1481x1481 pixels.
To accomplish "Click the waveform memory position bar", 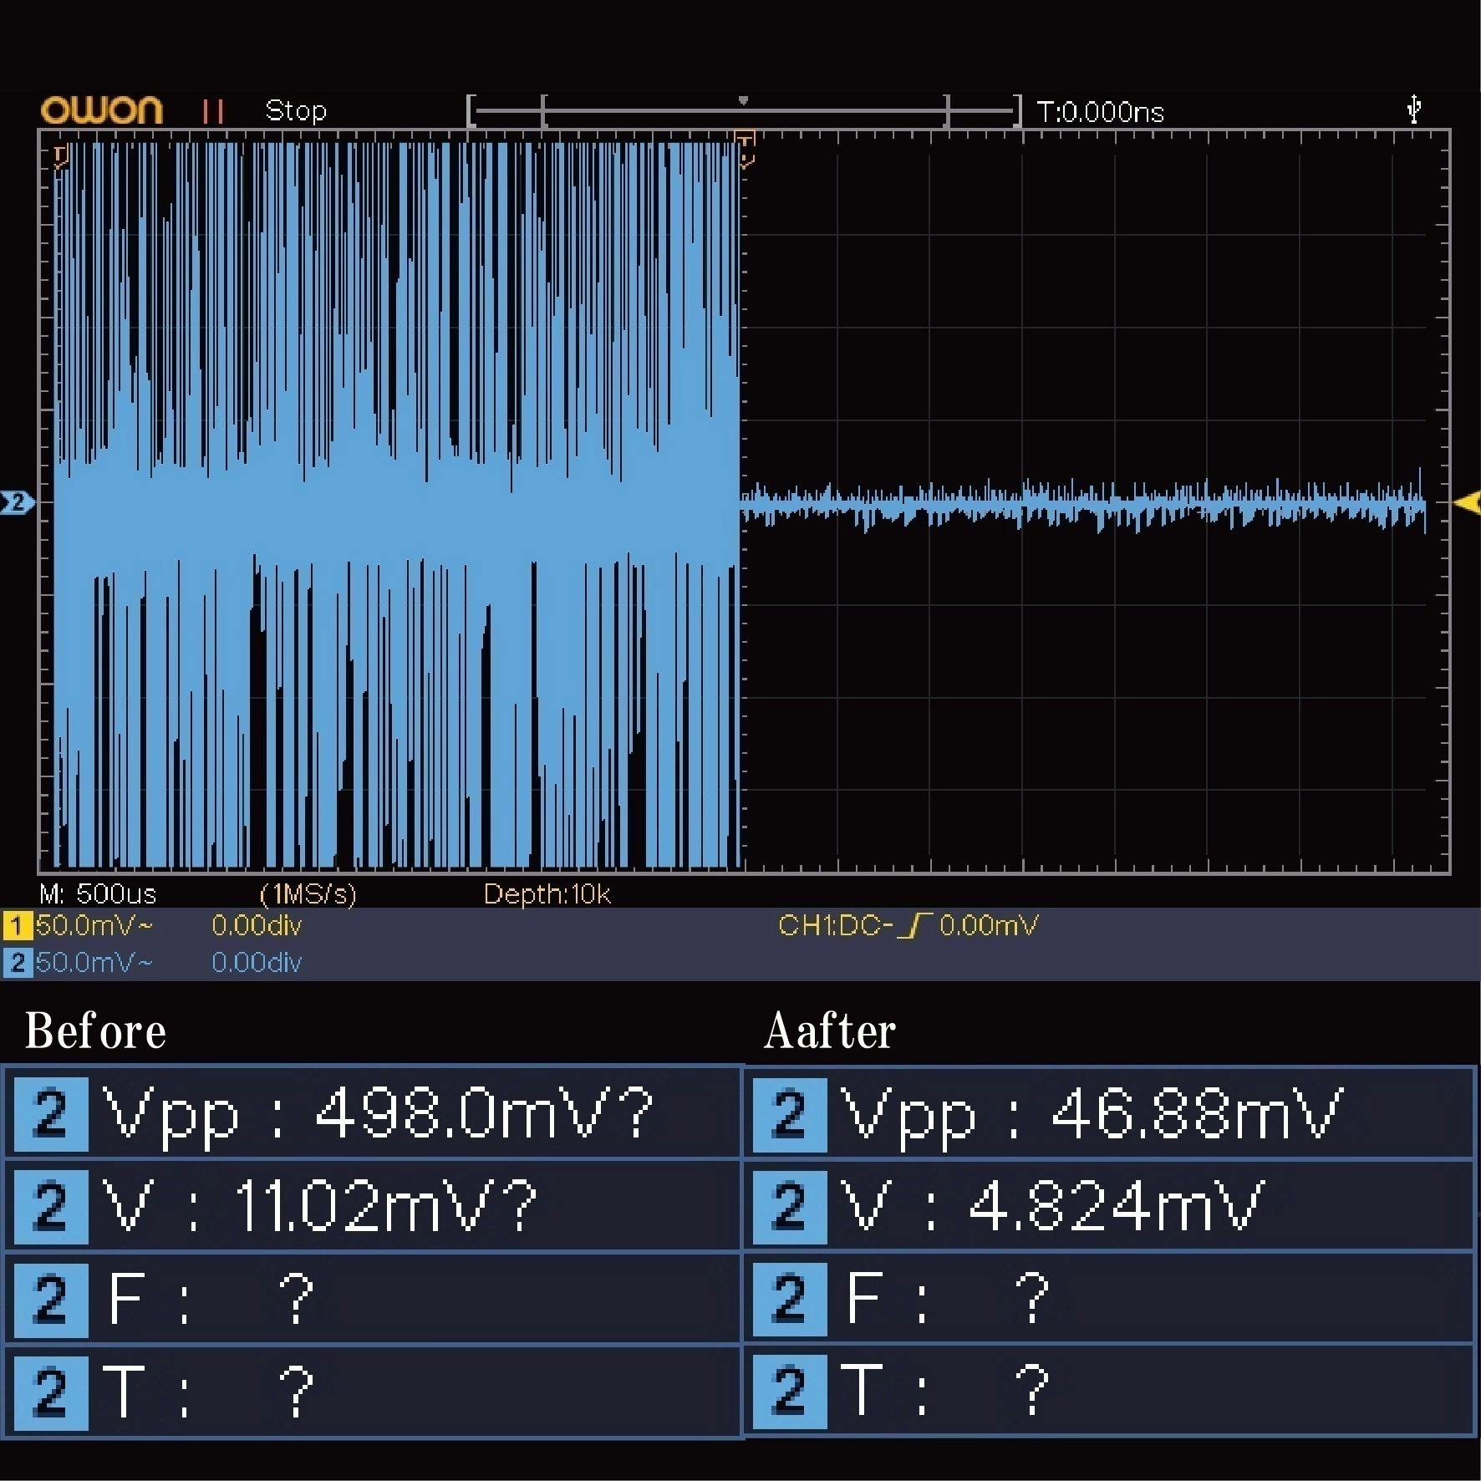I will 744,111.
